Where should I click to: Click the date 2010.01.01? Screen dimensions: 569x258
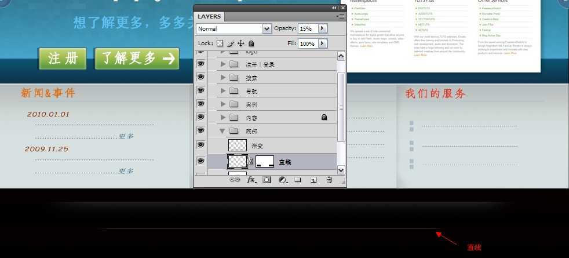[48, 114]
